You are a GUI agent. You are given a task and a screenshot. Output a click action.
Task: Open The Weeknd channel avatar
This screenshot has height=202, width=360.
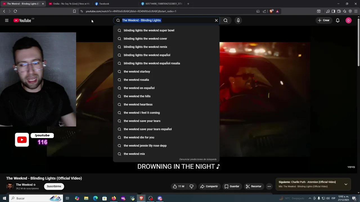[10, 186]
